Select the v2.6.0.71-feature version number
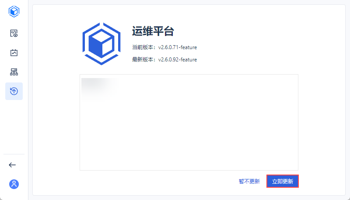 point(178,47)
